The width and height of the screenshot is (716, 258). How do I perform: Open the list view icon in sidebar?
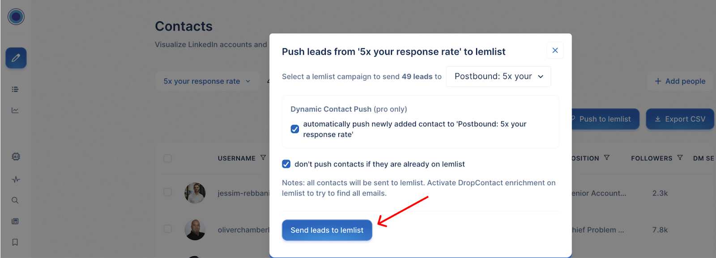point(15,89)
